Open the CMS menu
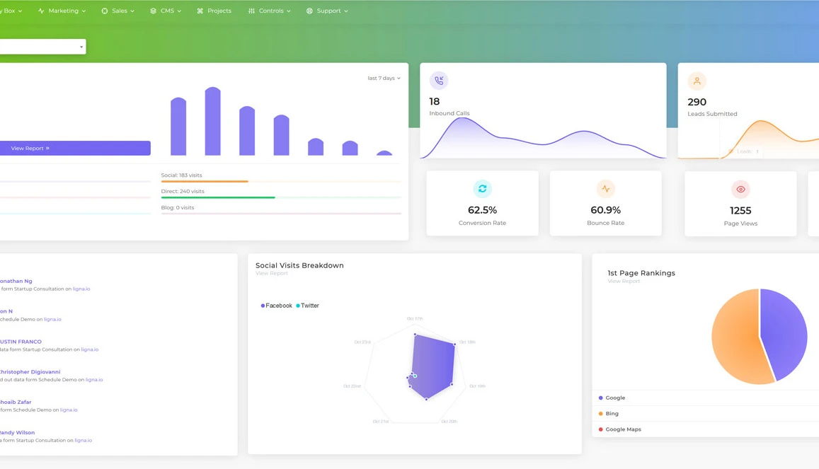 coord(166,11)
